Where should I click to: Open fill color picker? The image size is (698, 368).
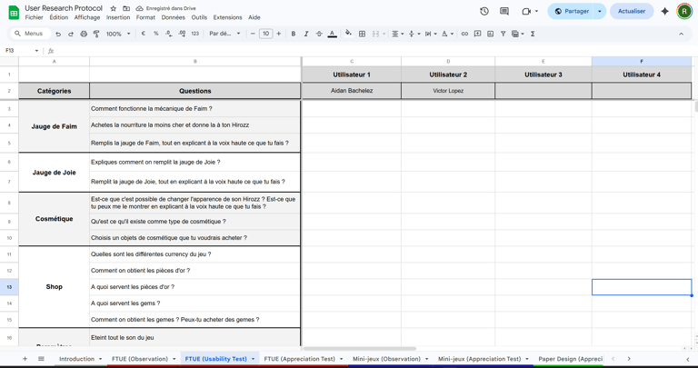[x=349, y=34]
